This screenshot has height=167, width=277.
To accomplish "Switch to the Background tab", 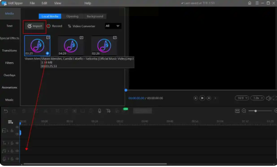I will tap(95, 16).
